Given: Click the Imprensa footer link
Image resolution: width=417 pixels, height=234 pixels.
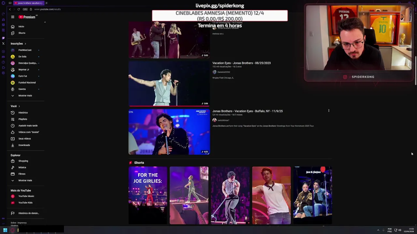Looking at the screenshot, I should pos(22,223).
